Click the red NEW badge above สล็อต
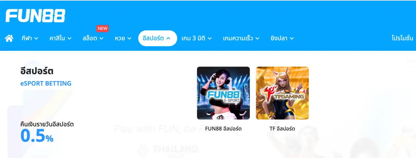 point(102,28)
